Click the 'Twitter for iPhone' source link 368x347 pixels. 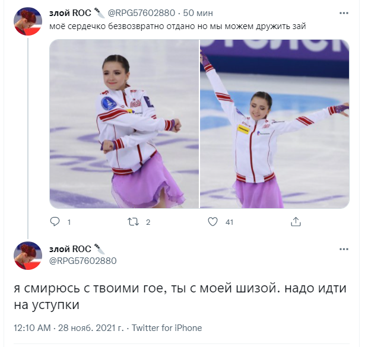pos(167,328)
